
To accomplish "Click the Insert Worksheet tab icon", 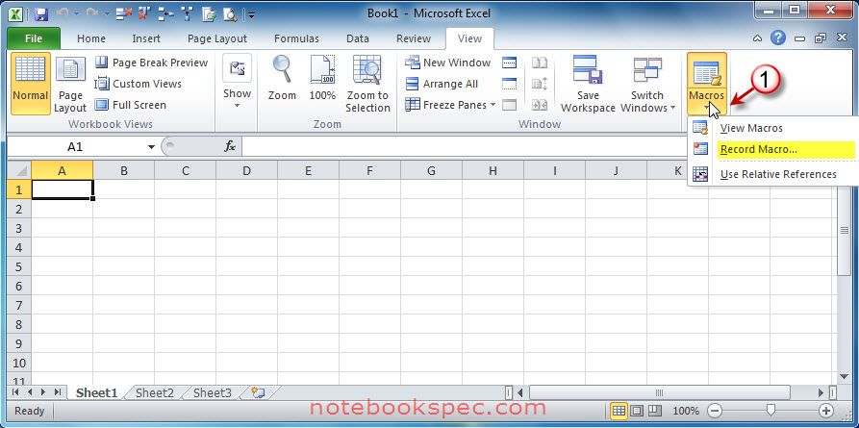I will (x=258, y=391).
